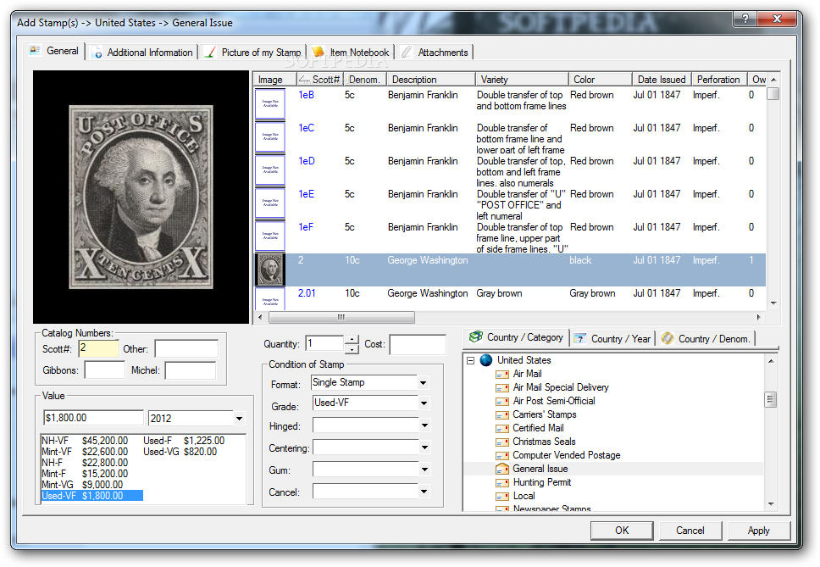
Task: Increase the Quantity with the up arrow
Action: [352, 339]
